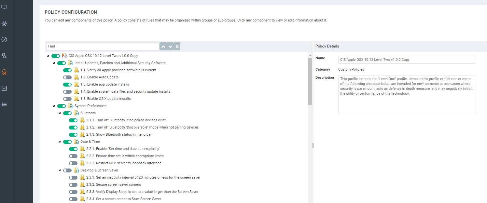This screenshot has height=203, width=487.
Task: Click the rule icon for 1.3 Enable app update installs
Action: pyautogui.click(x=76, y=84)
